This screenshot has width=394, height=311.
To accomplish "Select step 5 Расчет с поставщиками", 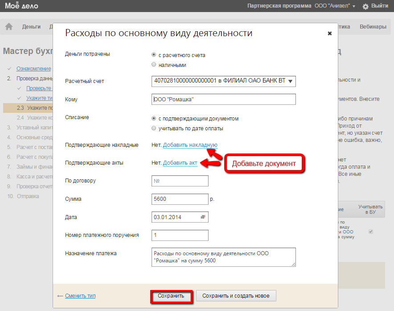I will (x=30, y=147).
